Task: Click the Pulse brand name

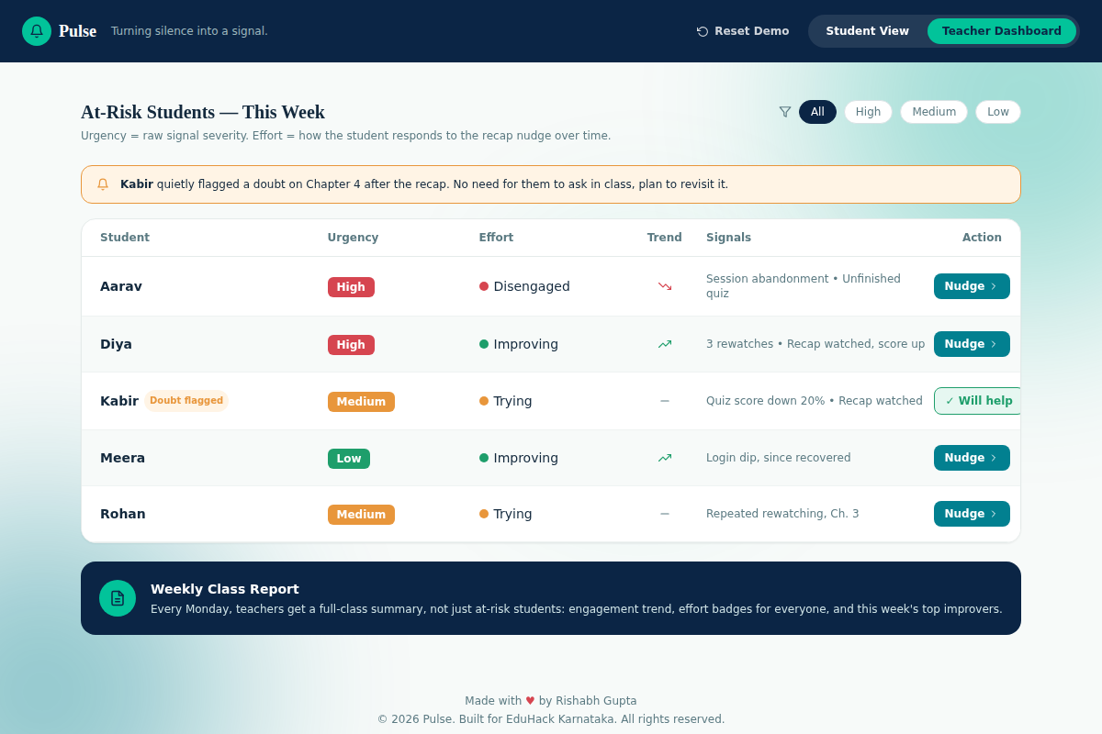Action: 77,31
